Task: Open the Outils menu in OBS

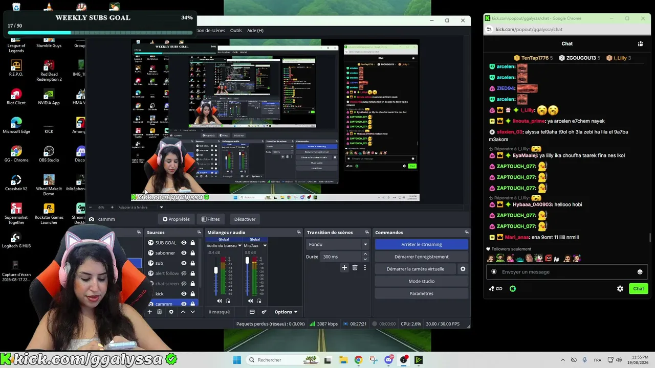Action: tap(236, 31)
